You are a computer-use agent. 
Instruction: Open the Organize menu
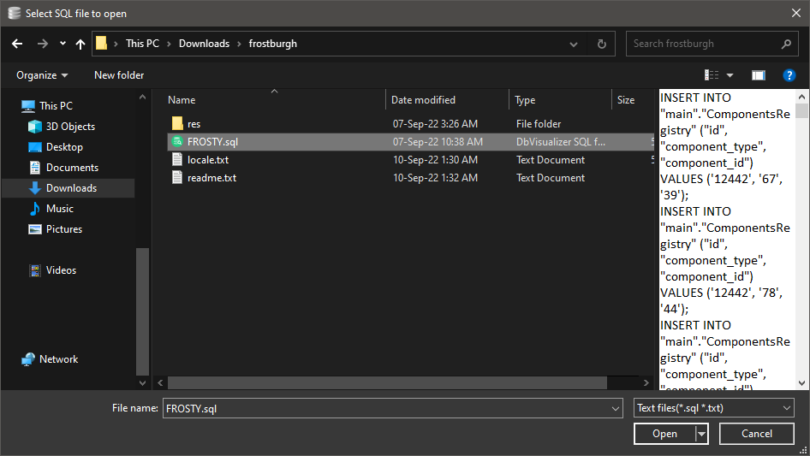coord(42,75)
